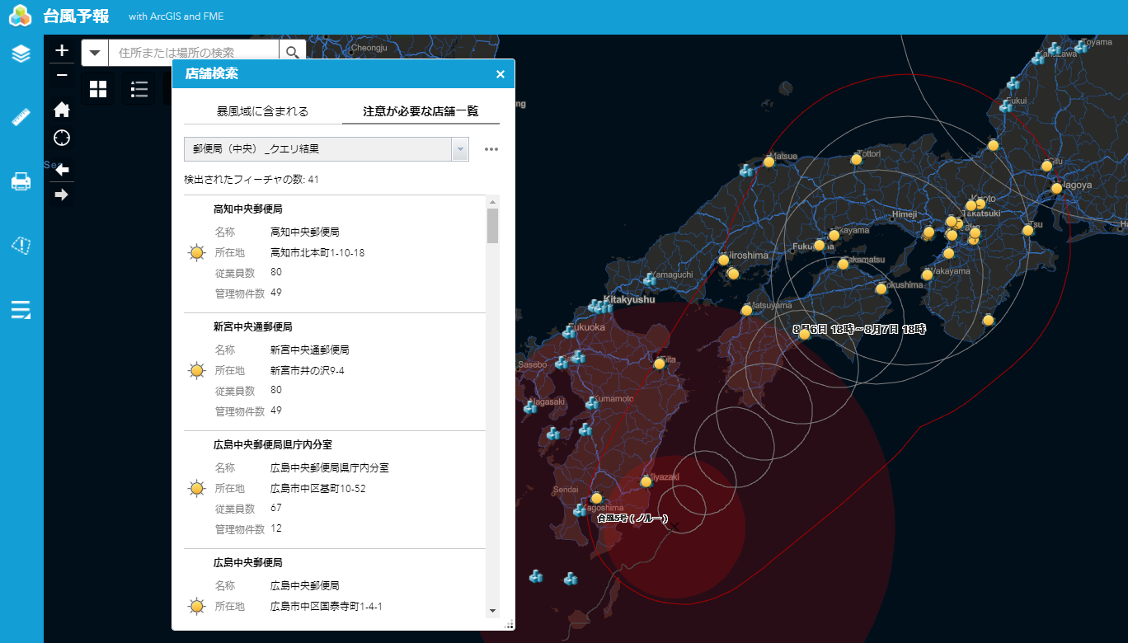This screenshot has height=643, width=1128.
Task: Open the ellipsis options menu in 店舗検索 panel
Action: 491,148
